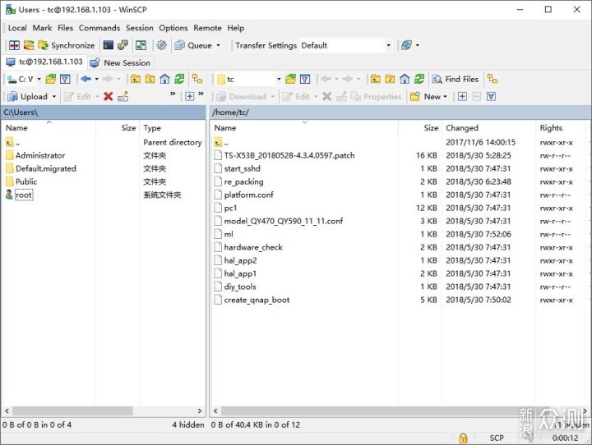Click the Upload button
Viewport: 592px width, 445px height.
coord(28,97)
